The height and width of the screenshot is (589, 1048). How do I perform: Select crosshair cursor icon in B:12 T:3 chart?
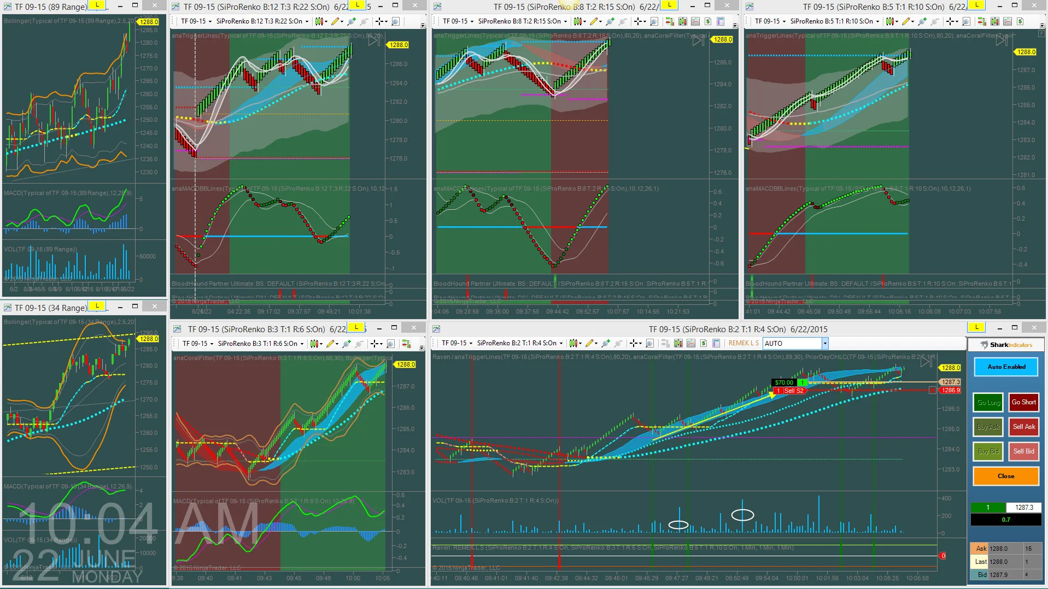(x=380, y=21)
